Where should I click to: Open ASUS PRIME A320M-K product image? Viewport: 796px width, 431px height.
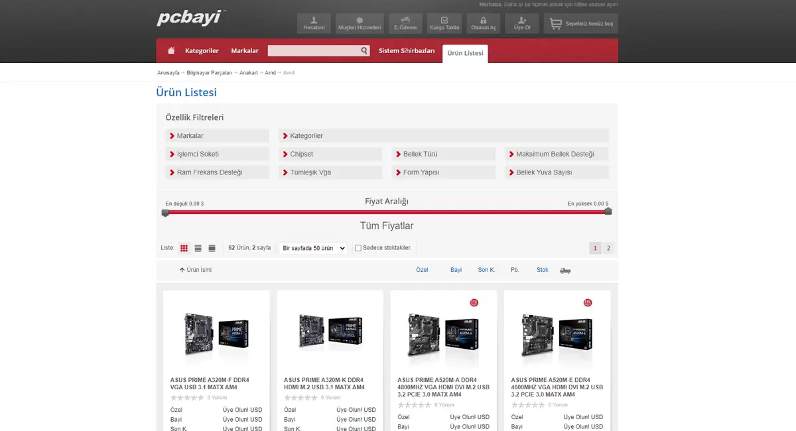(x=330, y=333)
